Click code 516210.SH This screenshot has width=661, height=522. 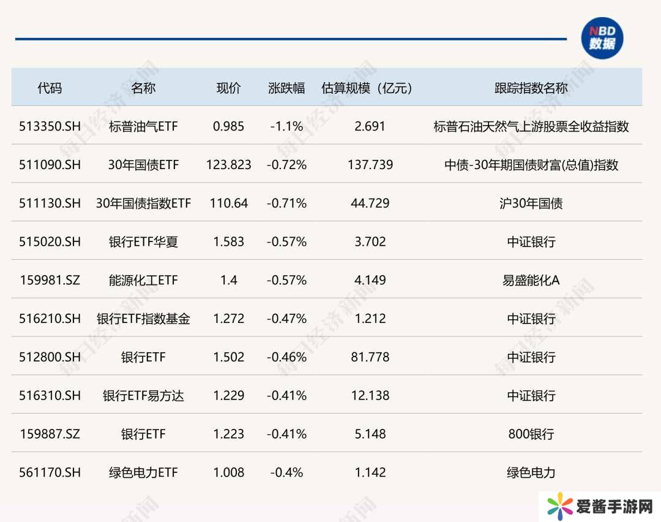pyautogui.click(x=50, y=319)
